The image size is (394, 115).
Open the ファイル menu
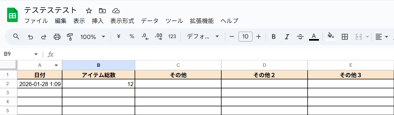(x=36, y=21)
